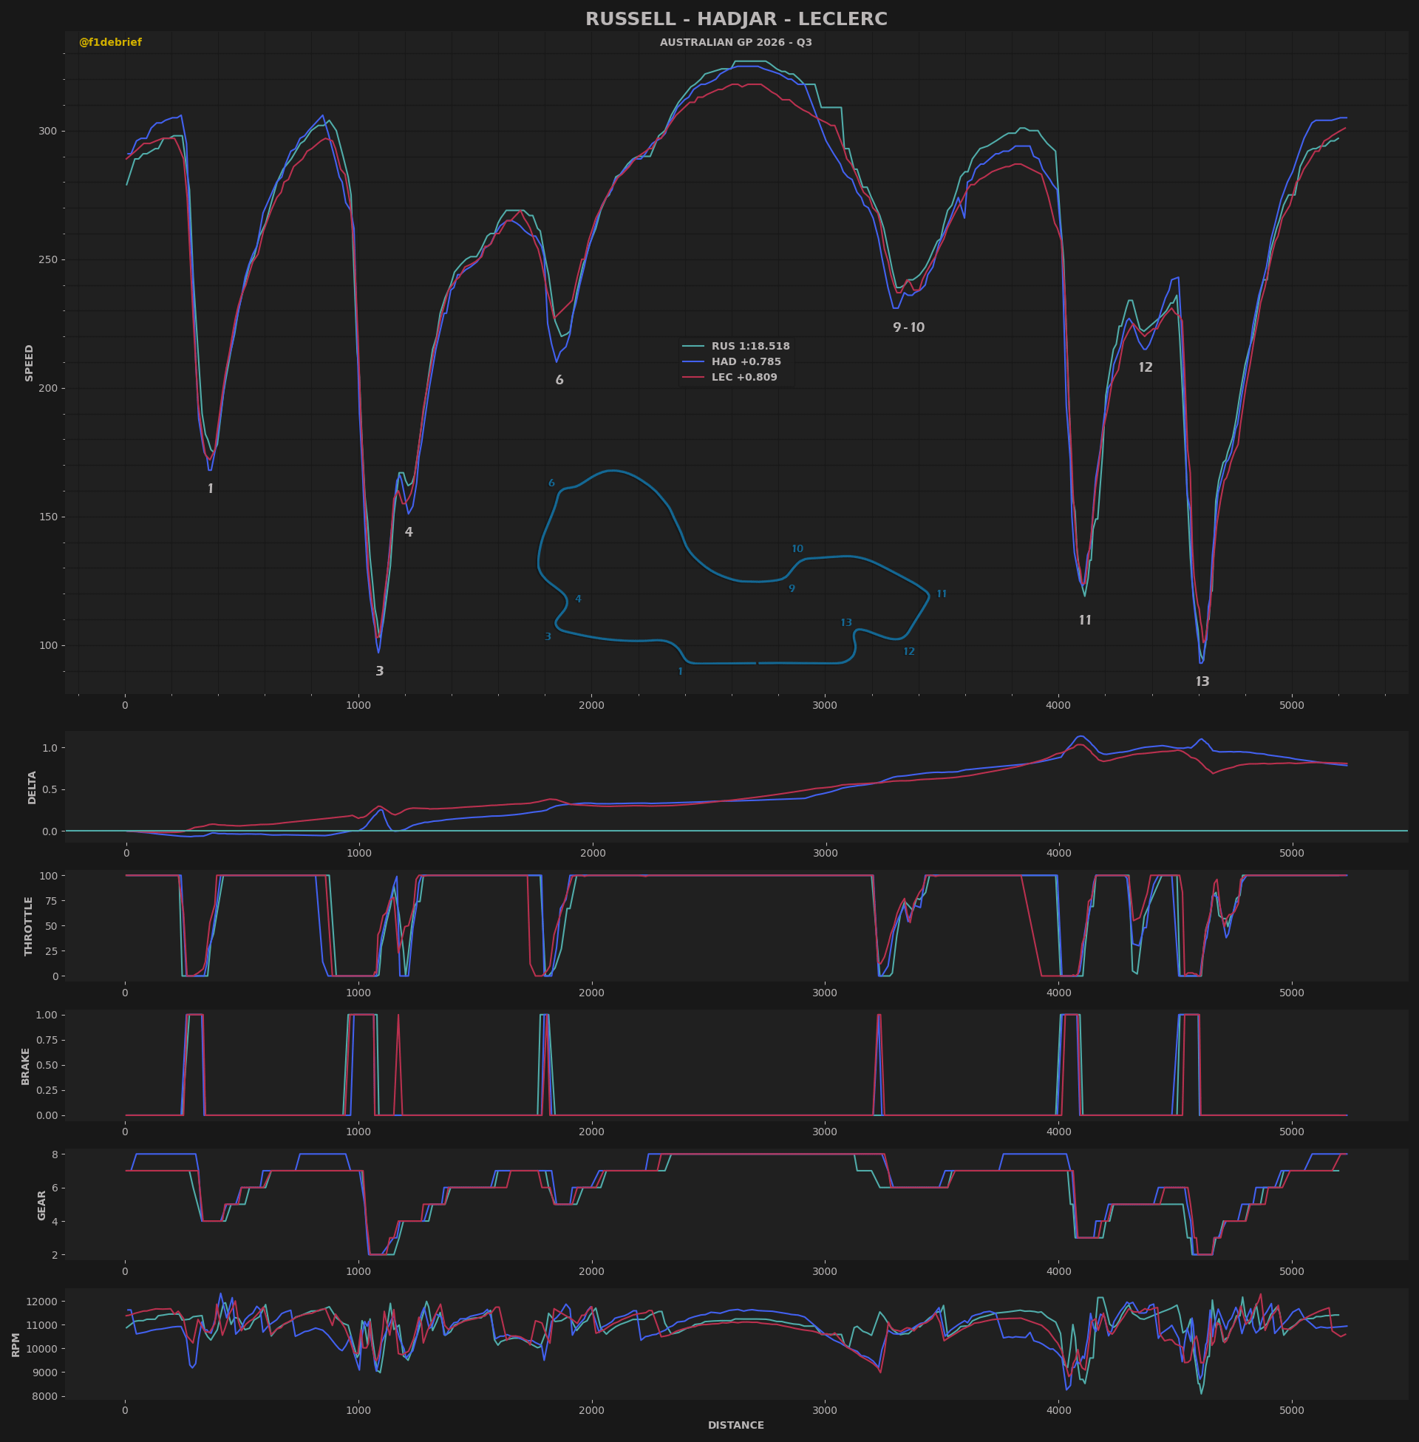
Task: Click turn 11 label on track map
Action: pos(942,594)
